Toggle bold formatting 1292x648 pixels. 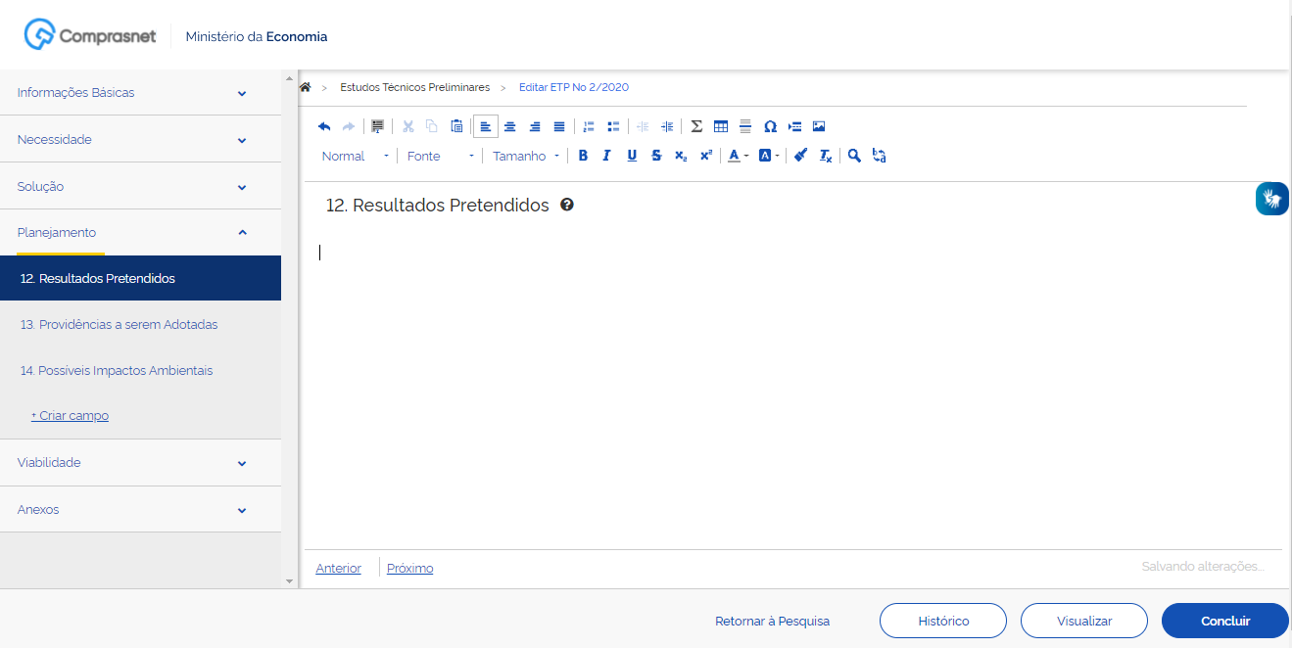pyautogui.click(x=583, y=156)
